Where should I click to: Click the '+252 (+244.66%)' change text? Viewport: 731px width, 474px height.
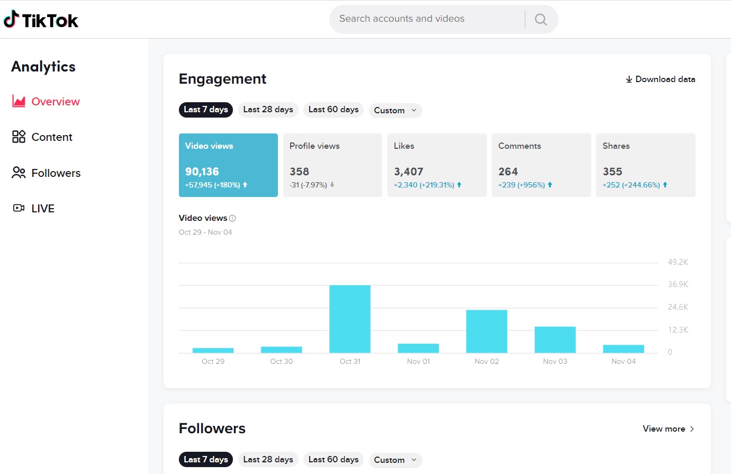(631, 185)
